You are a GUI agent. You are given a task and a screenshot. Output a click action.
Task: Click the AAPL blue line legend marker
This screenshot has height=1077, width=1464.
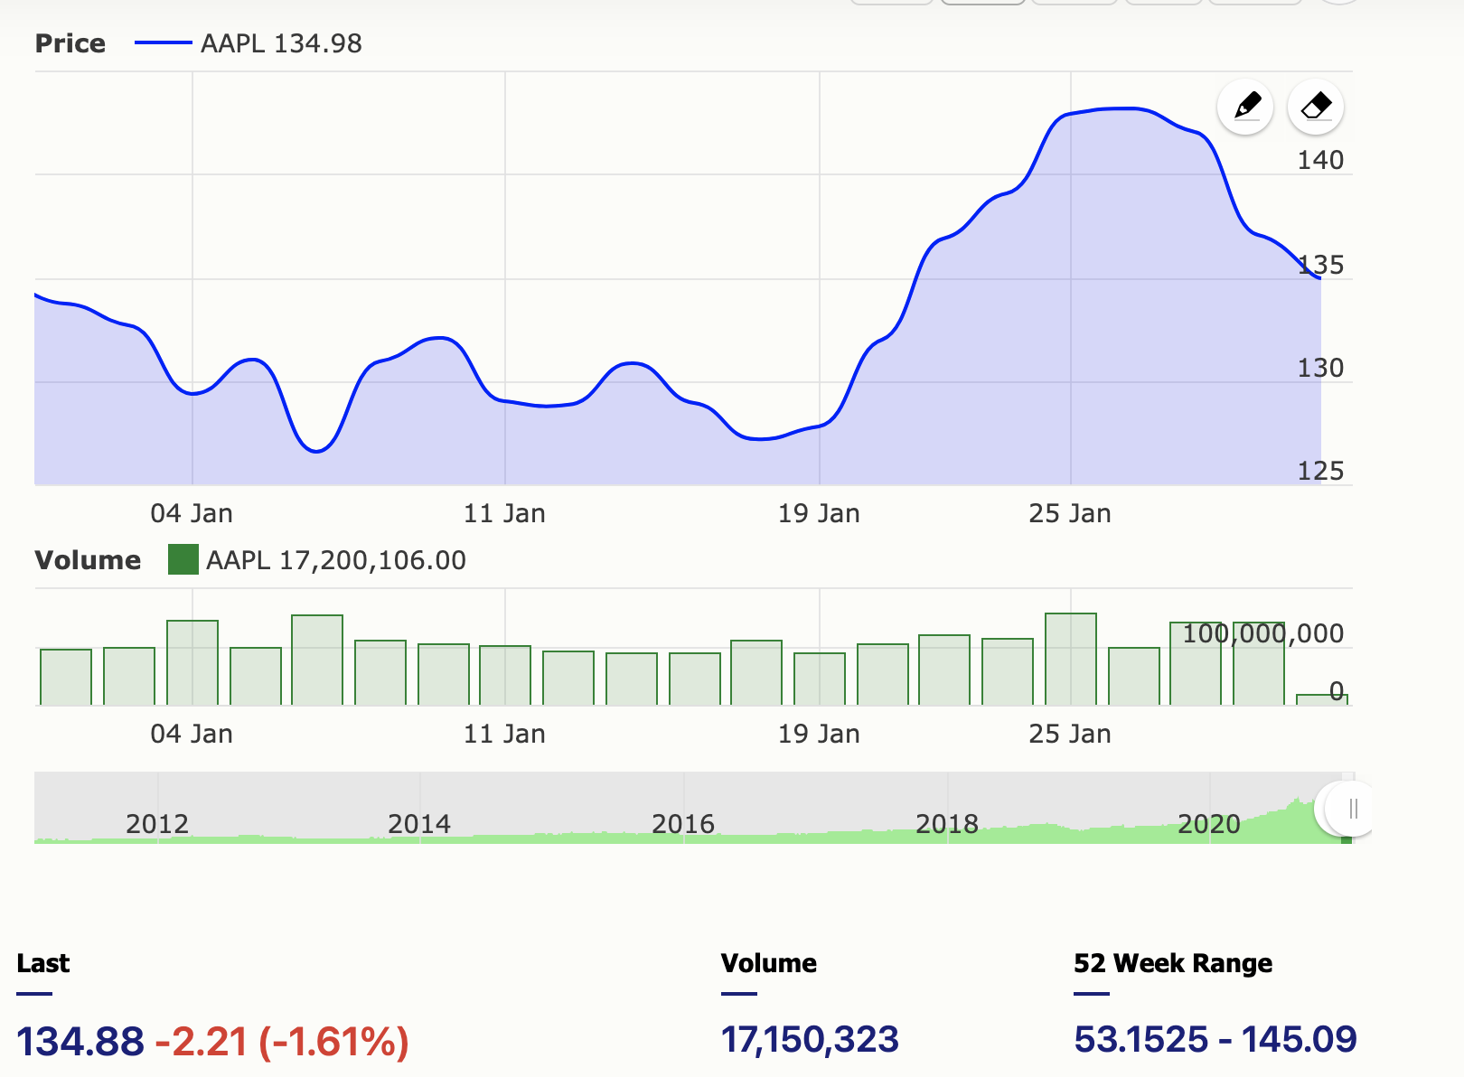163,42
